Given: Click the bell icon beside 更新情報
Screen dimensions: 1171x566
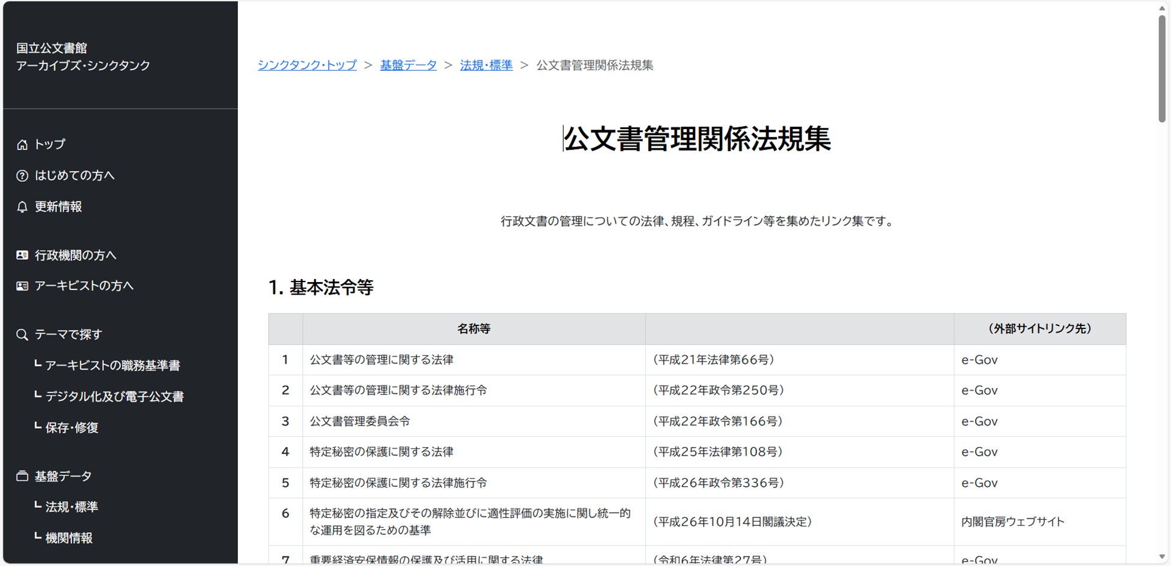Looking at the screenshot, I should point(22,207).
